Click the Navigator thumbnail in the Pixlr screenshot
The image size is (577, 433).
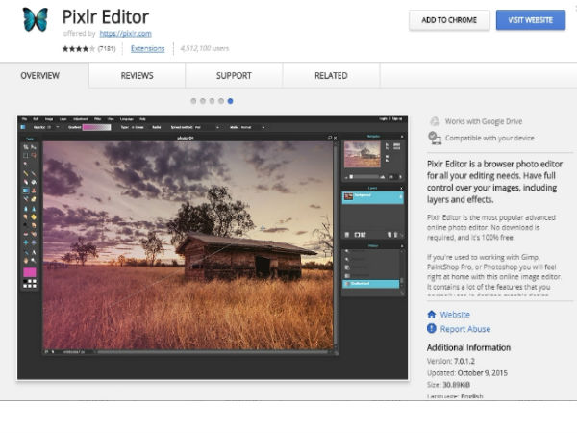point(363,154)
